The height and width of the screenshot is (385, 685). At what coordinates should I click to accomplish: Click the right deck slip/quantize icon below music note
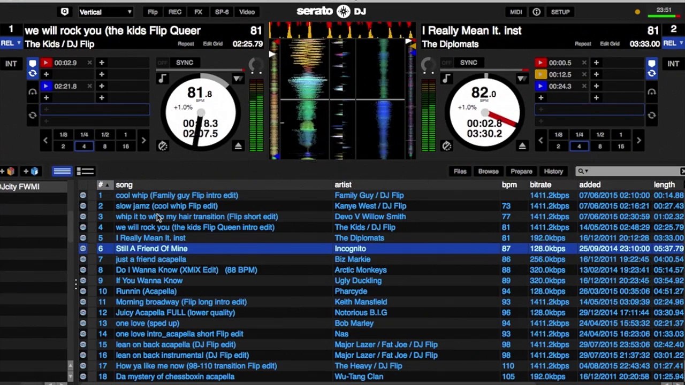(446, 146)
